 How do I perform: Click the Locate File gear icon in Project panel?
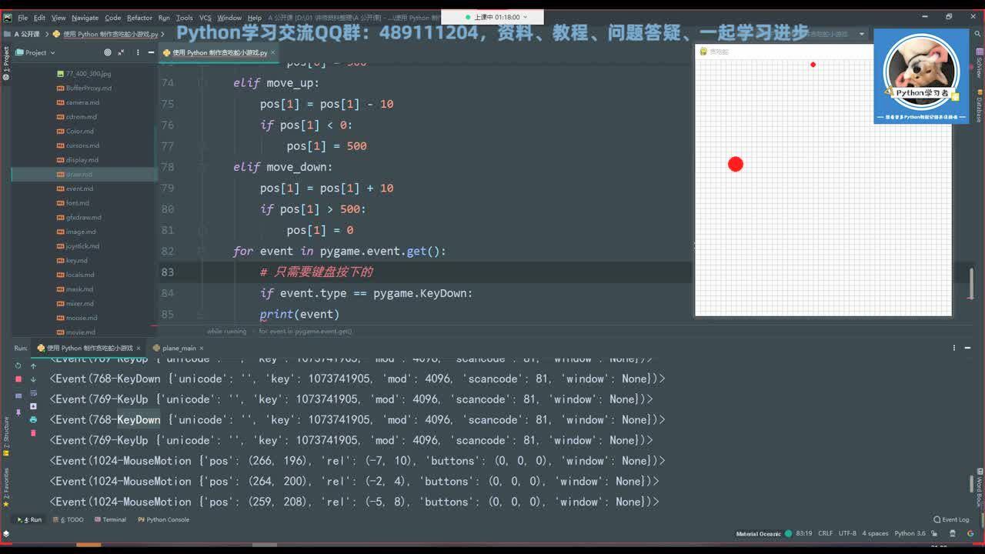pos(108,52)
